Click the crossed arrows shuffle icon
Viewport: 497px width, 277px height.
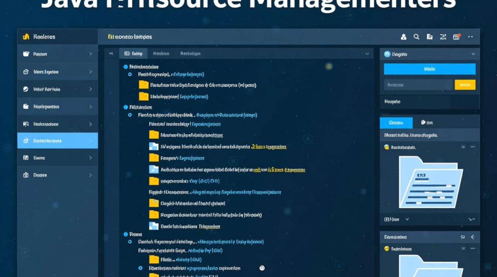[x=443, y=37]
